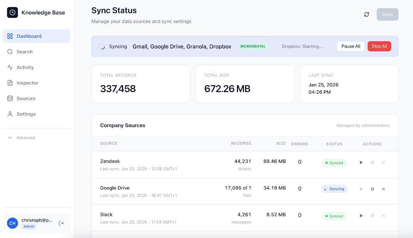413x238 pixels.
Task: Open the Activity section
Action: point(36,67)
